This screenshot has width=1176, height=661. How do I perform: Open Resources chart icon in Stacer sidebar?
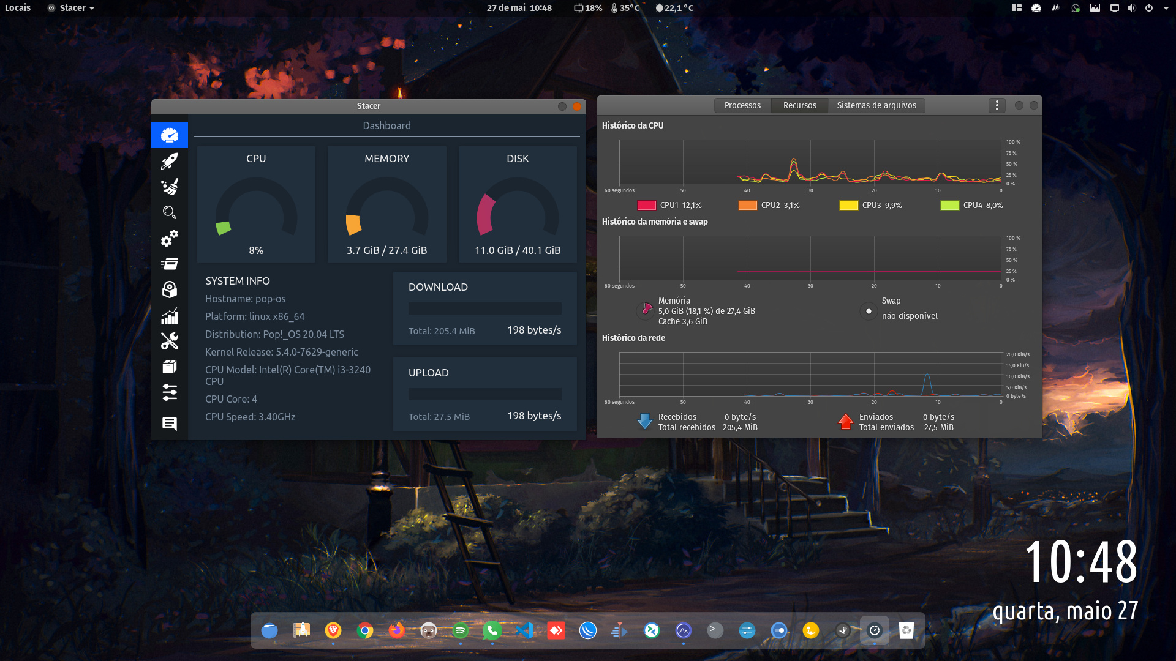tap(170, 316)
